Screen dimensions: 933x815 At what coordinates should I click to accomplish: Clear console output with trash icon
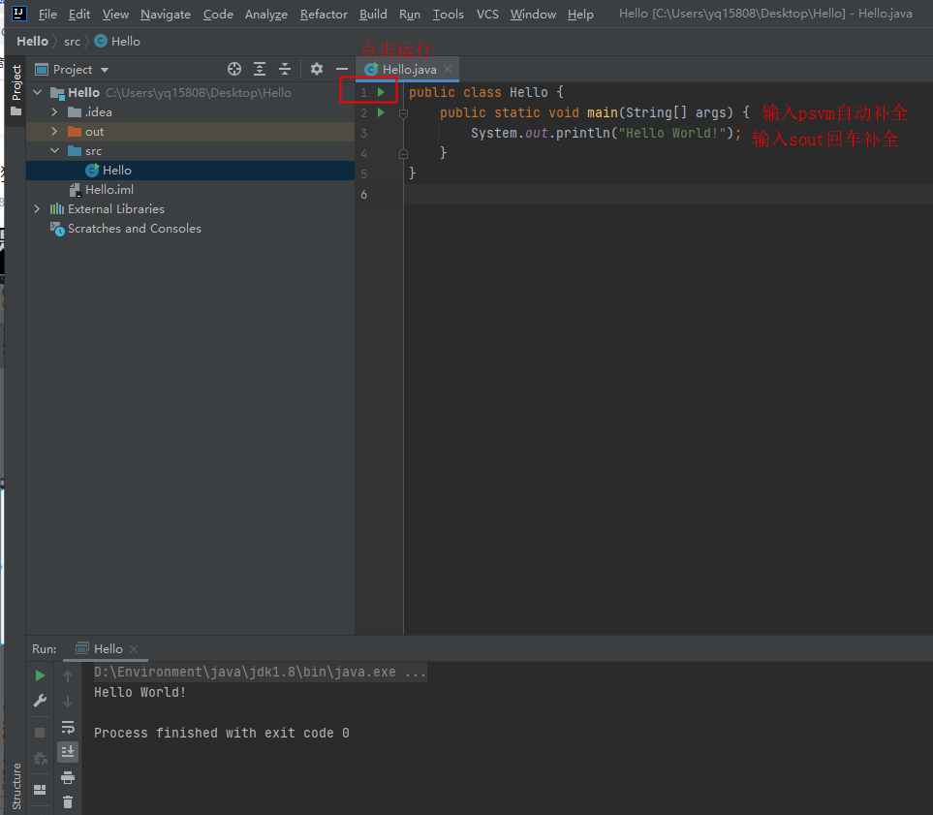68,802
